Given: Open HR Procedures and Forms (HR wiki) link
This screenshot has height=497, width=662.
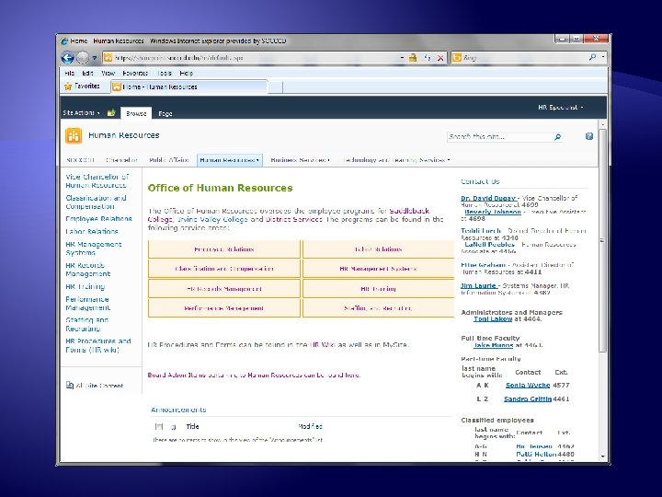Looking at the screenshot, I should 98,345.
